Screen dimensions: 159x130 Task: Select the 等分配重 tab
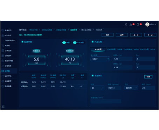98,49
